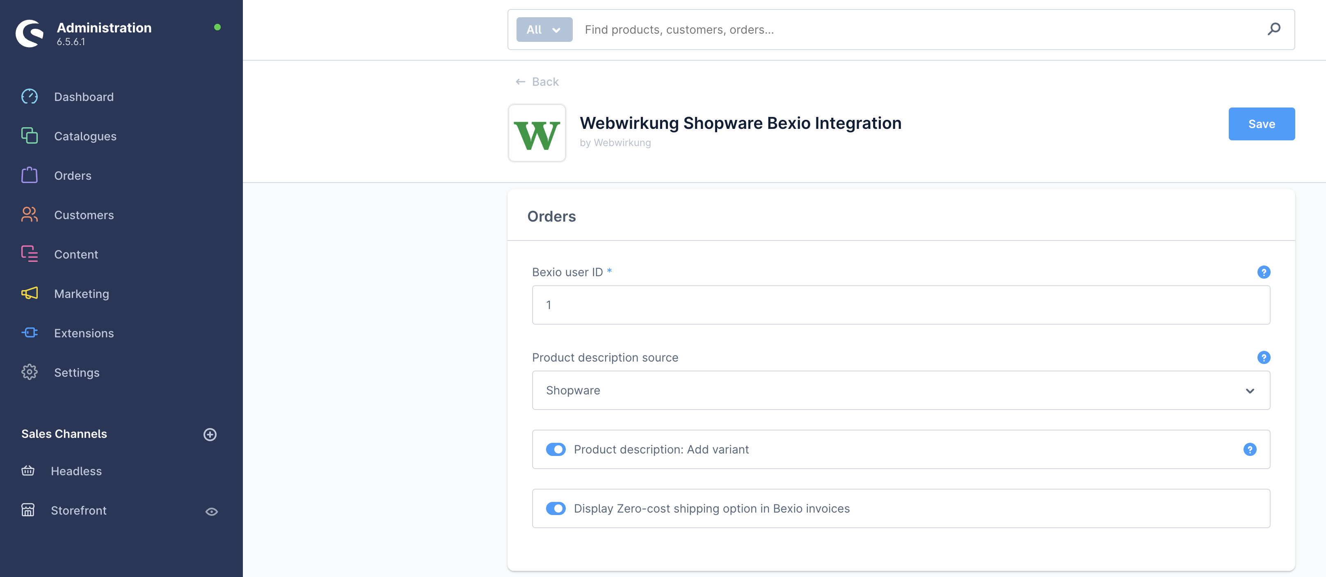This screenshot has height=577, width=1326.
Task: Click the Shopware logo icon
Action: (x=30, y=34)
